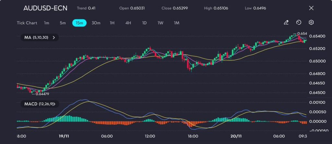Open the pencil drawing tool
Image resolution: width=332 pixels, height=144 pixels.
click(x=286, y=23)
